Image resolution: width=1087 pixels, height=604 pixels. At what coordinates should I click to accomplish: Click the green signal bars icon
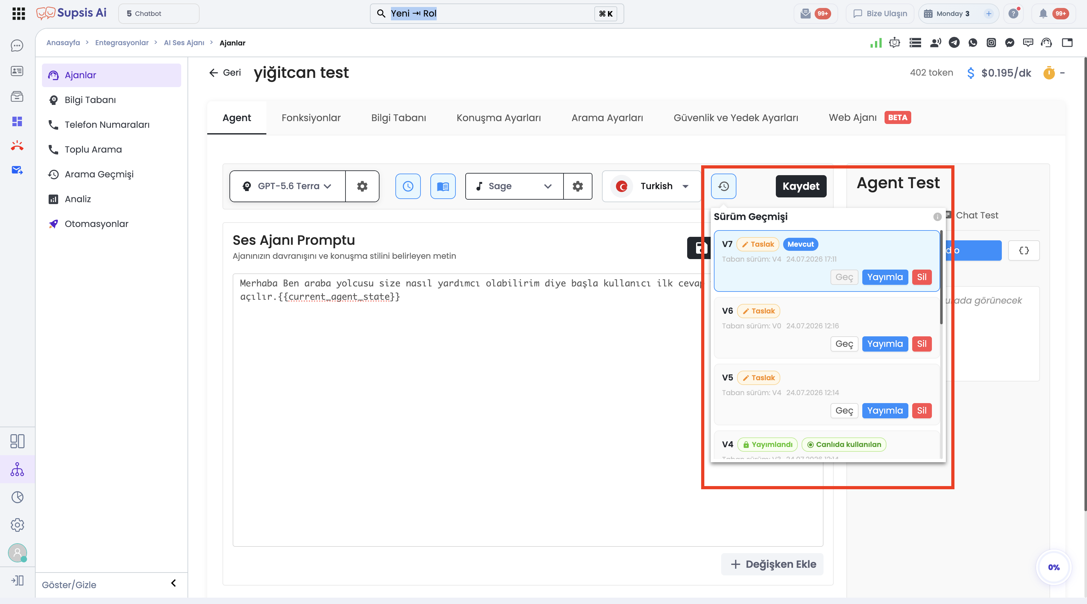(876, 43)
